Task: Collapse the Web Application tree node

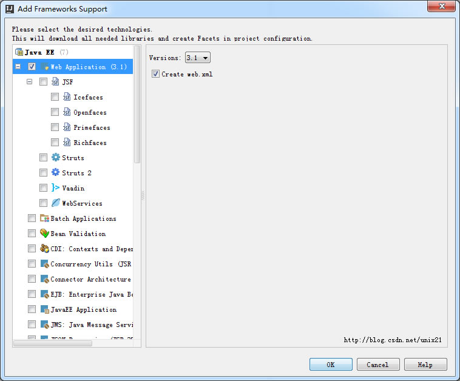Action: pyautogui.click(x=18, y=67)
